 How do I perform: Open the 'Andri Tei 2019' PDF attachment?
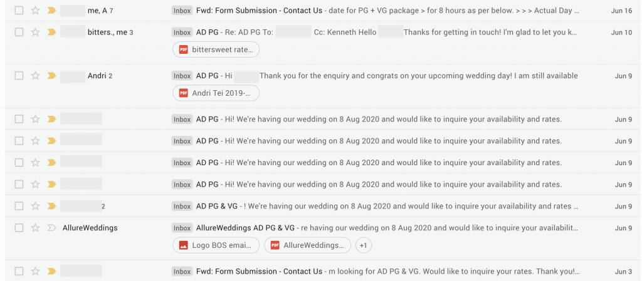pyautogui.click(x=216, y=93)
